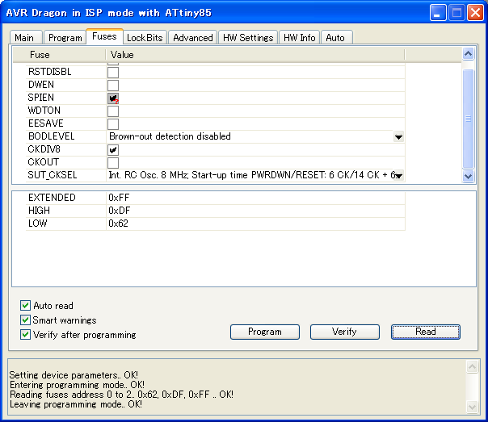Open the LockBits tab

[145, 38]
